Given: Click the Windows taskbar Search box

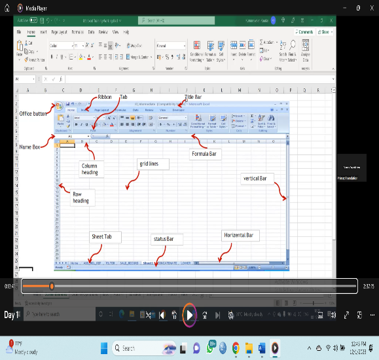Looking at the screenshot, I should coord(144,348).
